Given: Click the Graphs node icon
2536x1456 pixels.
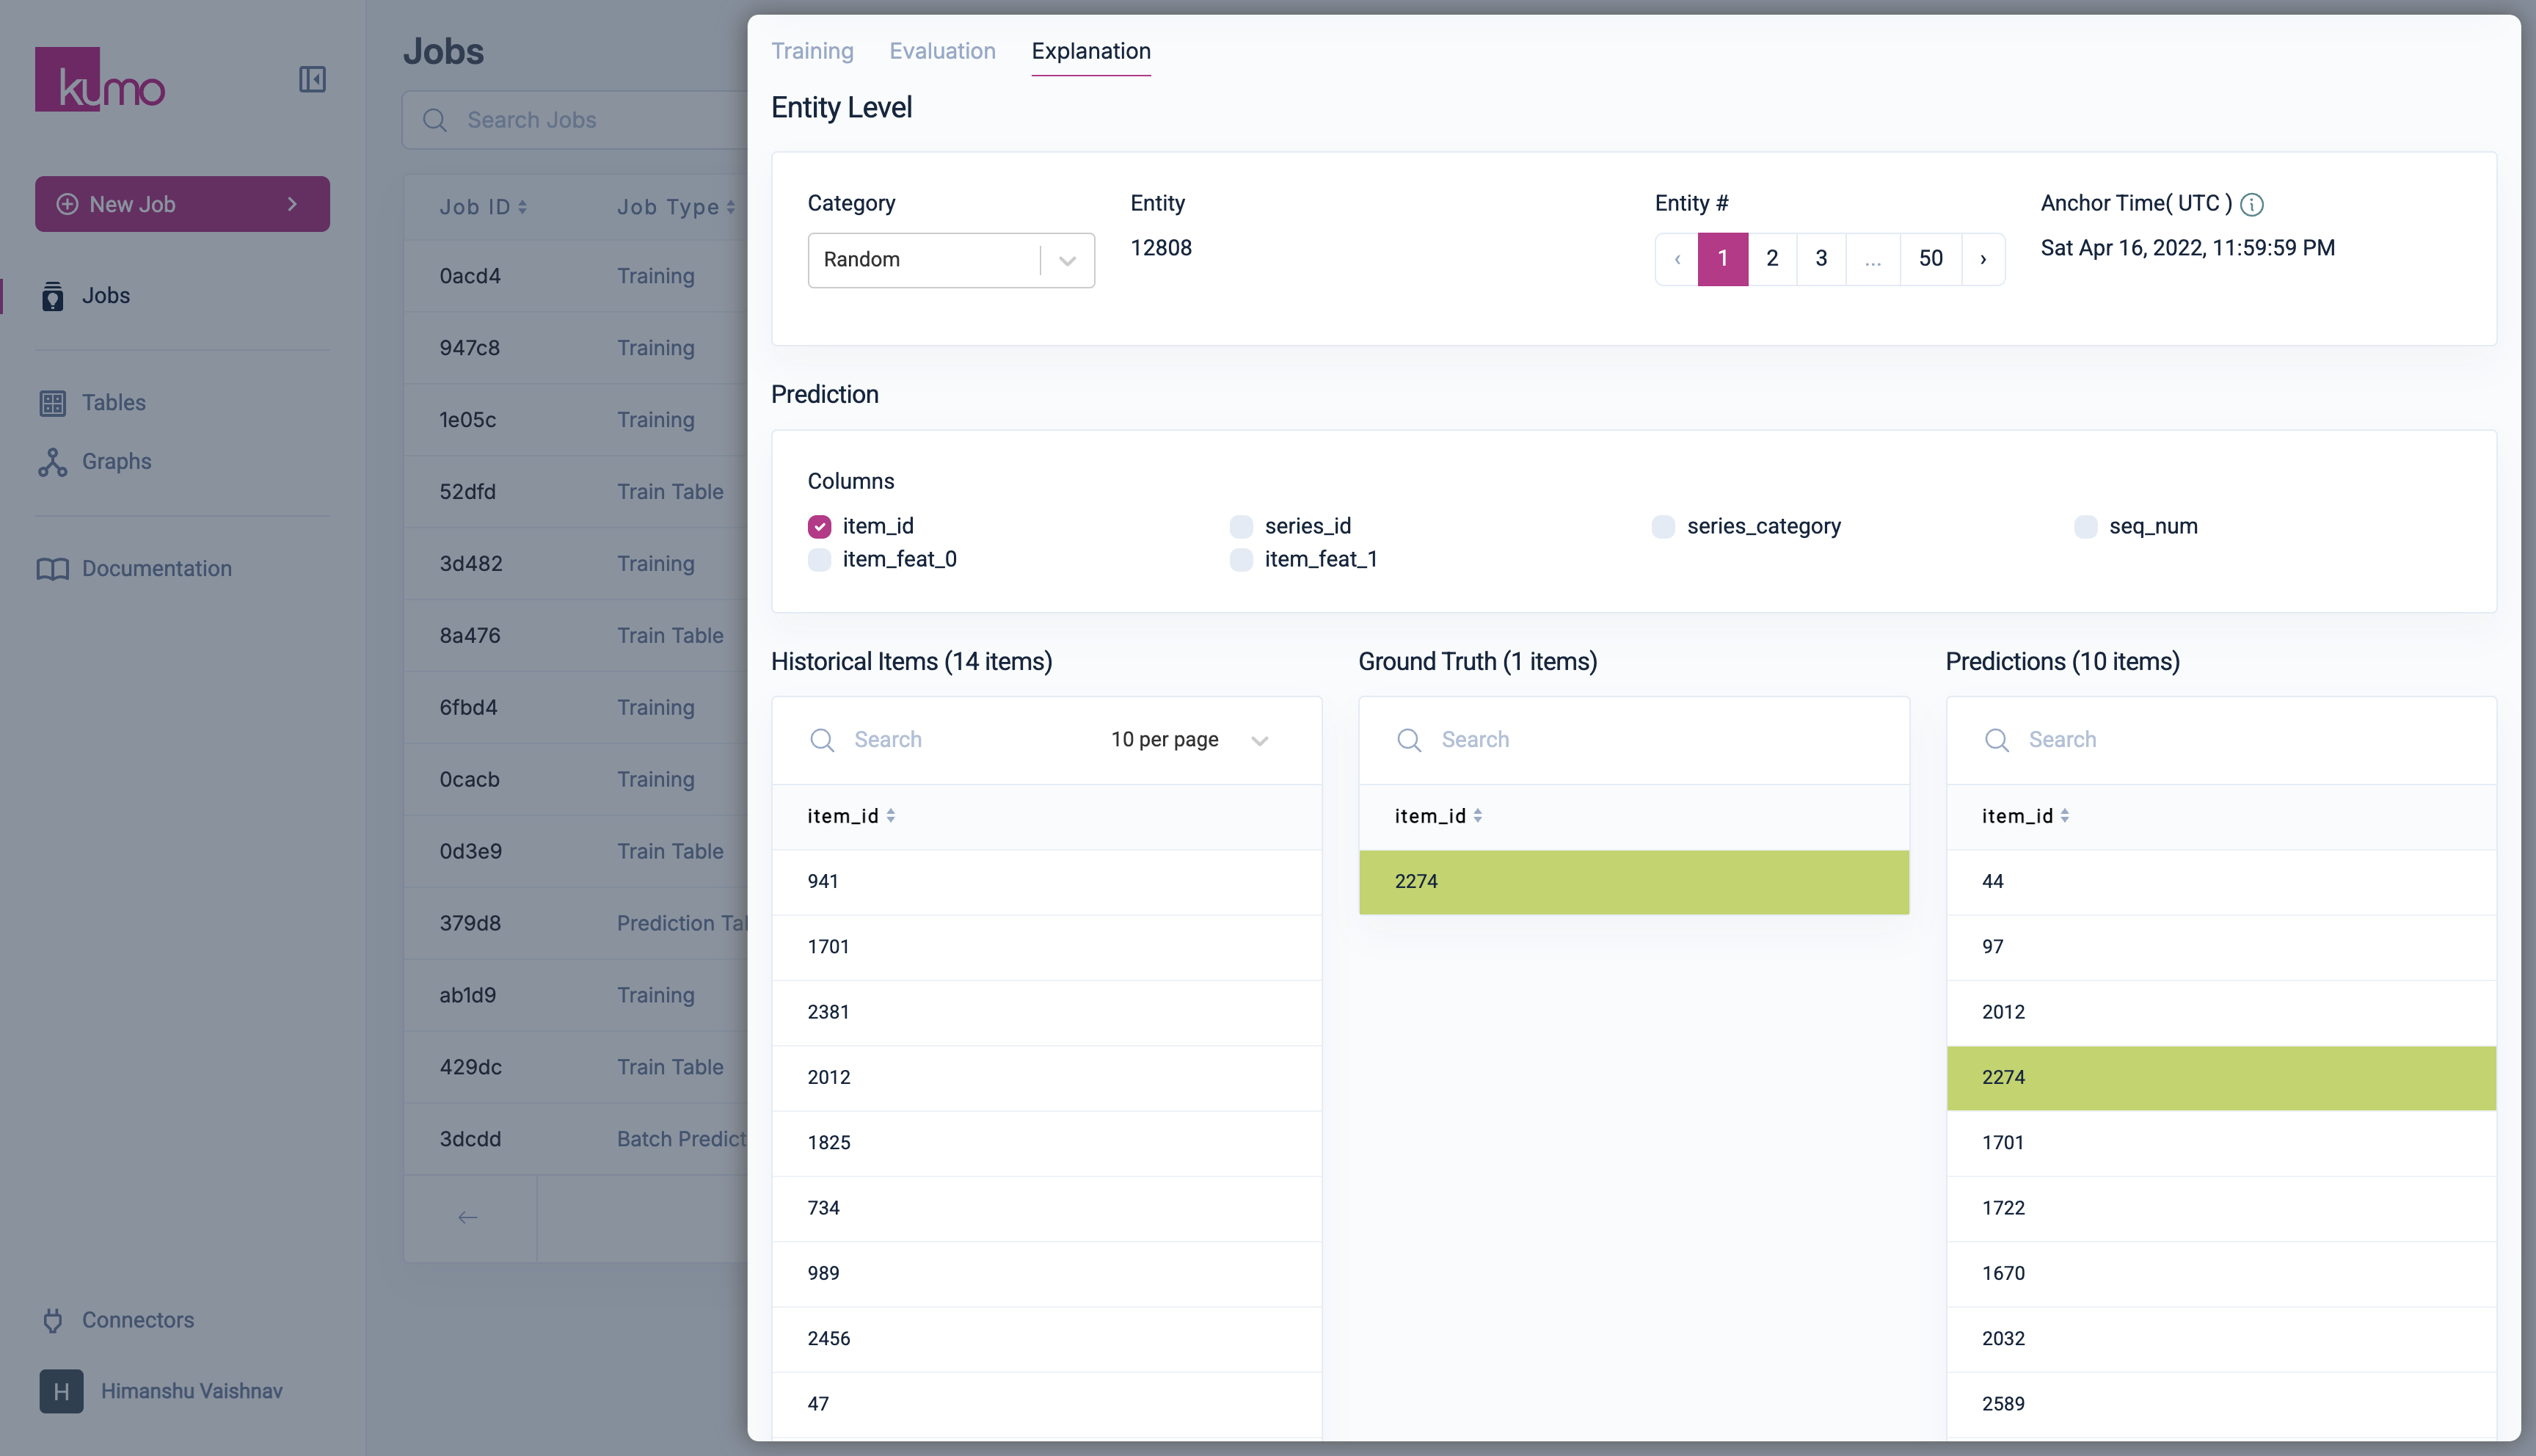Looking at the screenshot, I should 52,462.
